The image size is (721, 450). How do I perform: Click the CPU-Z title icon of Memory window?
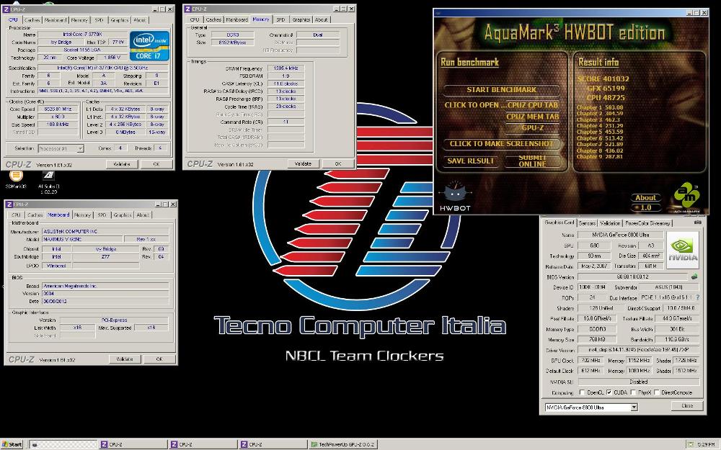click(x=187, y=9)
